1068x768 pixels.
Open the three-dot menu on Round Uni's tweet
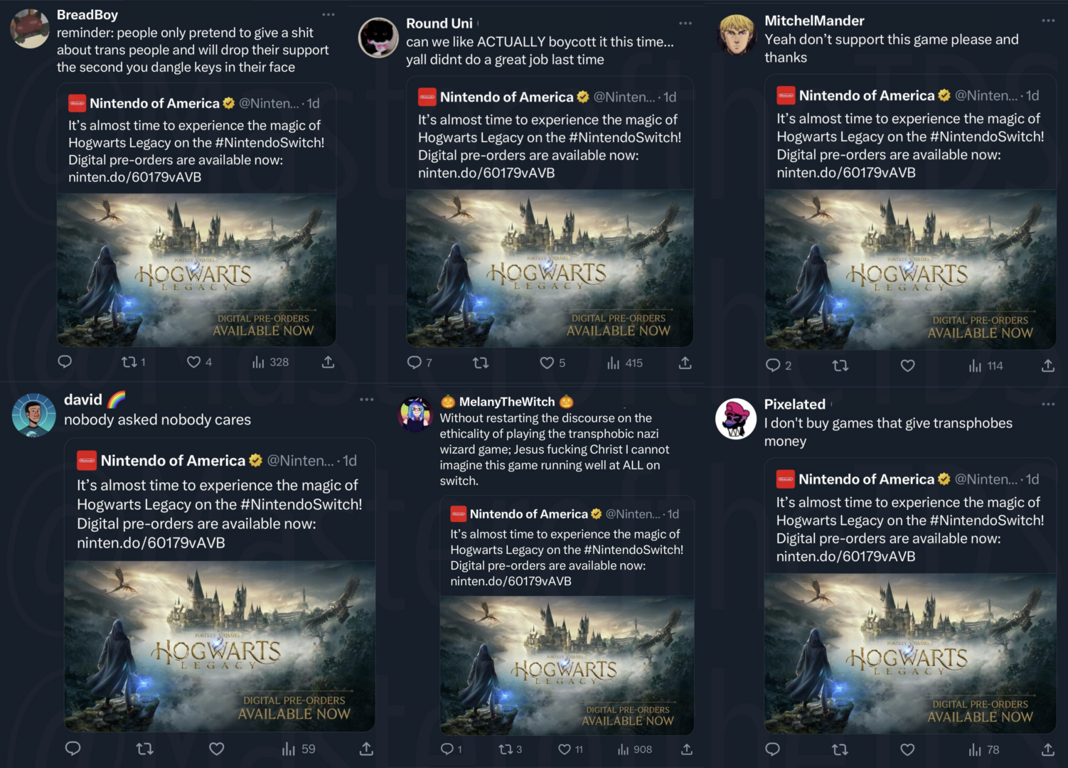click(685, 23)
